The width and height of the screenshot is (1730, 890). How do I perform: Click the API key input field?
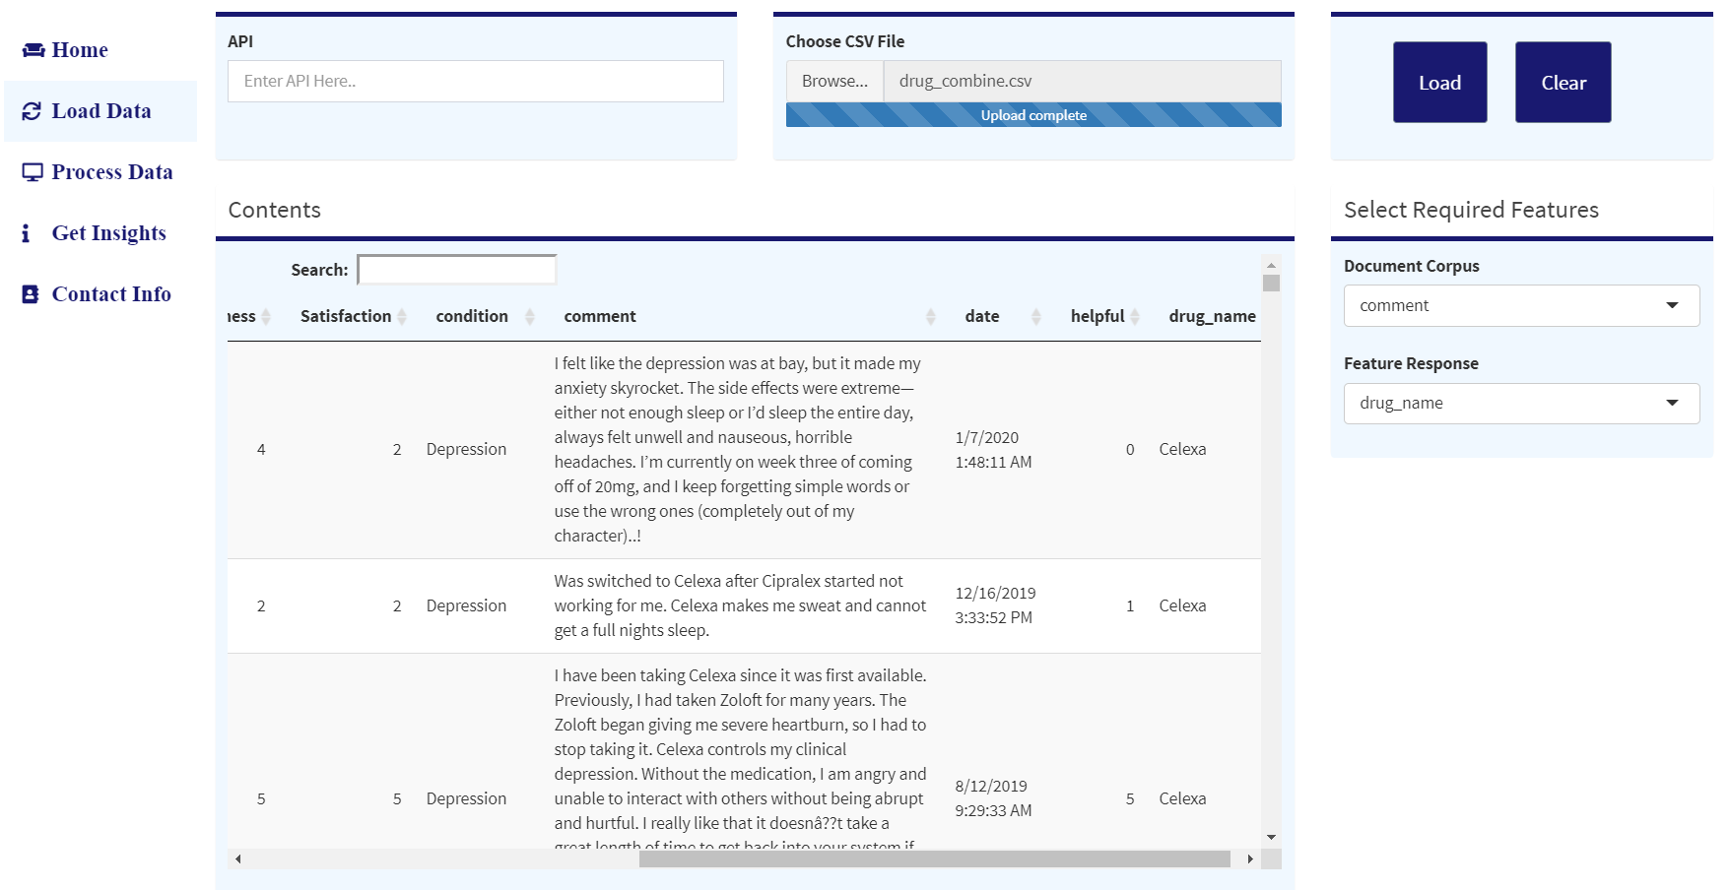476,81
